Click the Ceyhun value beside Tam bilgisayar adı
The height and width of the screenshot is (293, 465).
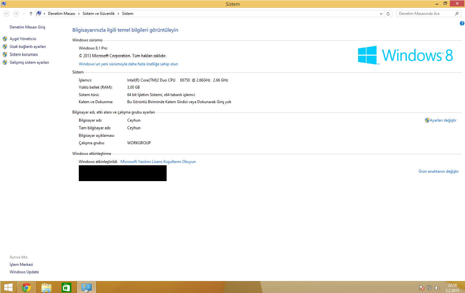pos(134,128)
